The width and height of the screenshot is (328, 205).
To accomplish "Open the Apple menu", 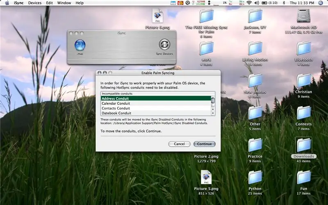I will point(7,3).
